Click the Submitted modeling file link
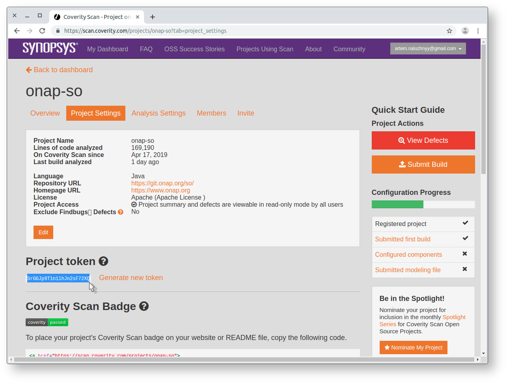The width and height of the screenshot is (507, 383). (408, 270)
